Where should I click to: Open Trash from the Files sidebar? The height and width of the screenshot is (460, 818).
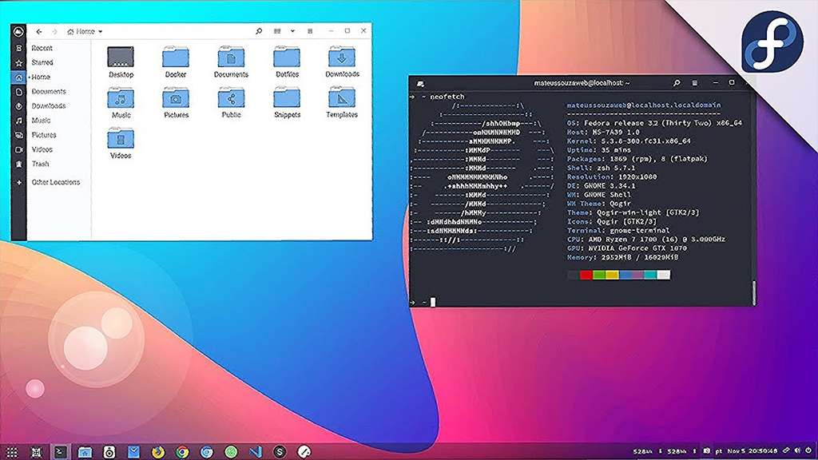40,164
